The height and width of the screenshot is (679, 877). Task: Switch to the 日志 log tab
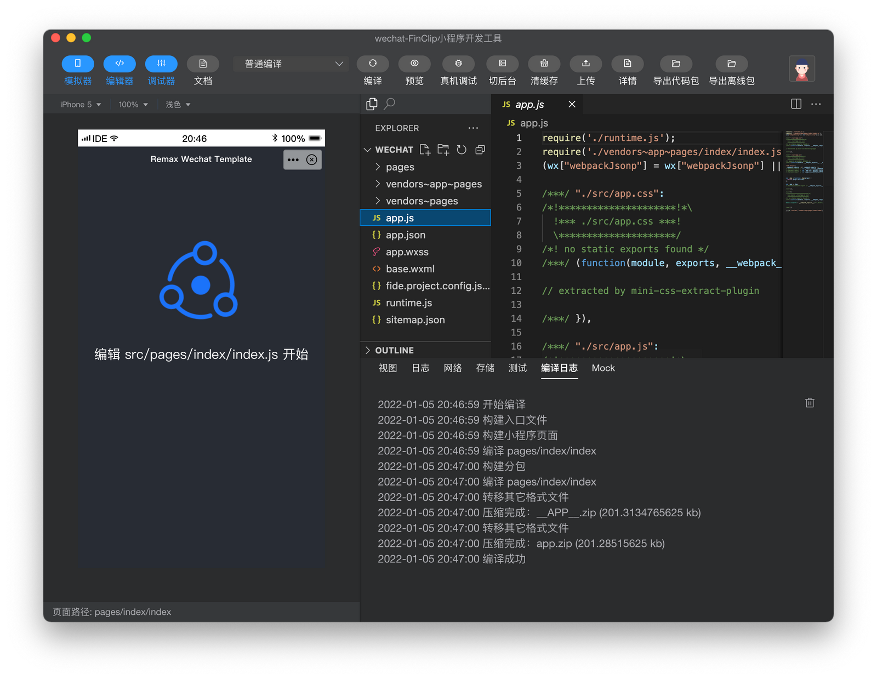420,368
